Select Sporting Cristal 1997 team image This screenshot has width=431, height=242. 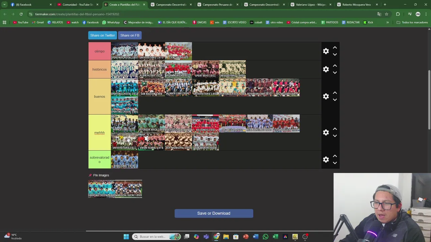[x=125, y=51]
